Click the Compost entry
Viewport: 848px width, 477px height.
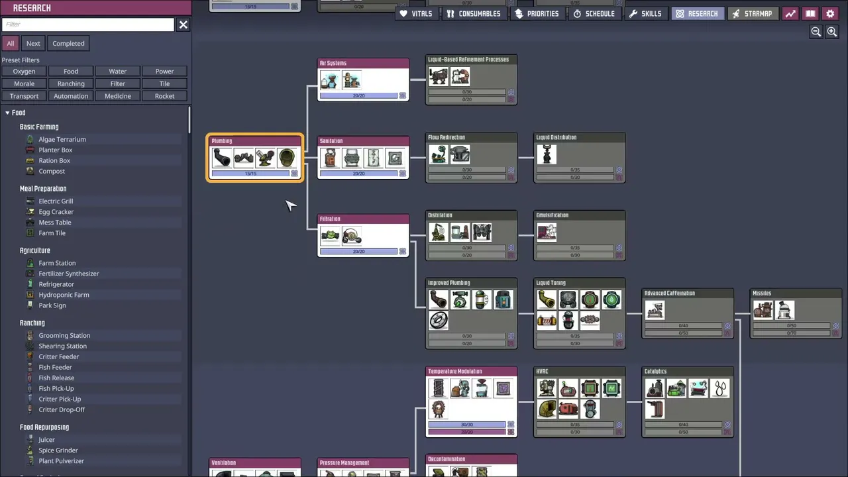[52, 171]
